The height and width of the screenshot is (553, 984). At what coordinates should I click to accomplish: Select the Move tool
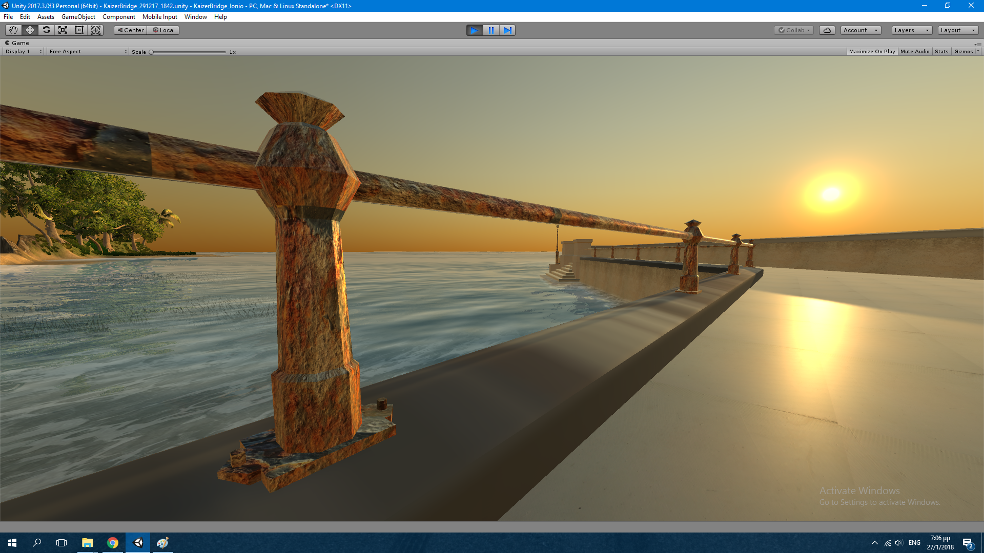pyautogui.click(x=30, y=30)
